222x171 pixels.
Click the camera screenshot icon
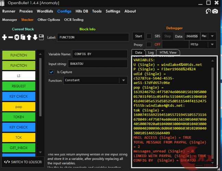[x=215, y=11]
